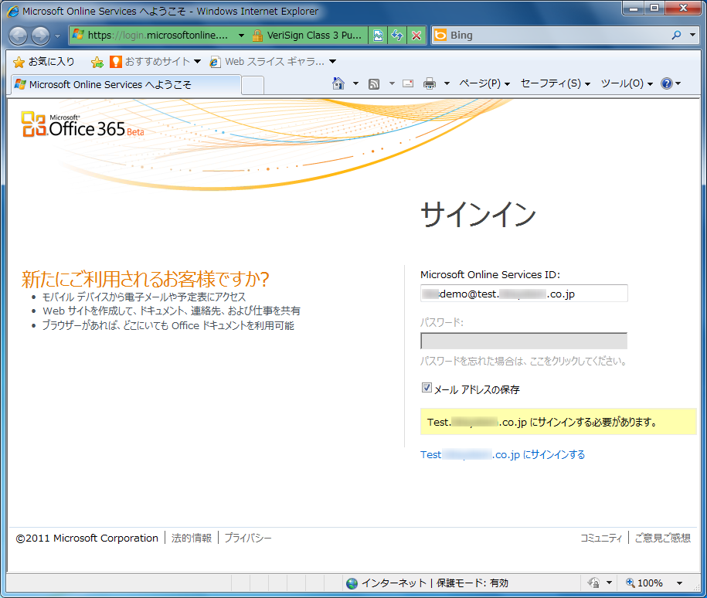The height and width of the screenshot is (598, 707).
Task: Click the 100% zoom level button
Action: click(x=644, y=583)
